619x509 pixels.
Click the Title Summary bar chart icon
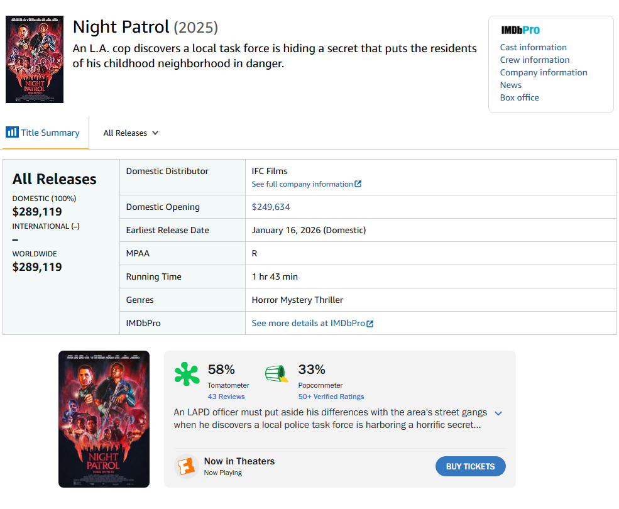coord(12,132)
